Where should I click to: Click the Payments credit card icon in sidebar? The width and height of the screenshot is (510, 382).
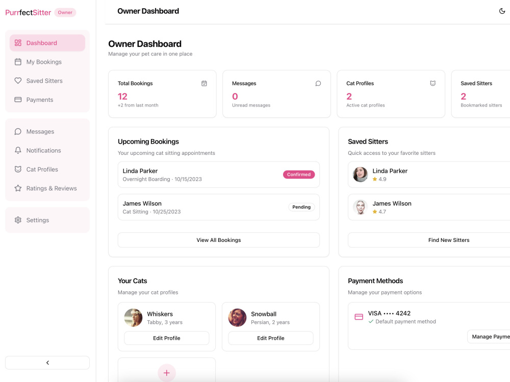[18, 100]
